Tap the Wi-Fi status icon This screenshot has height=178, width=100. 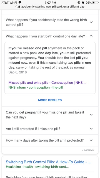tap(20, 3)
